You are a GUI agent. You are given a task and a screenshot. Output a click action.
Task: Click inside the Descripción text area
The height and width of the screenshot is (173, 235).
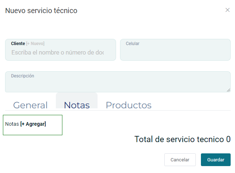(117, 84)
